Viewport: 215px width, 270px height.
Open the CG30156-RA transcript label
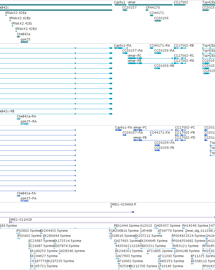pyautogui.click(x=164, y=51)
